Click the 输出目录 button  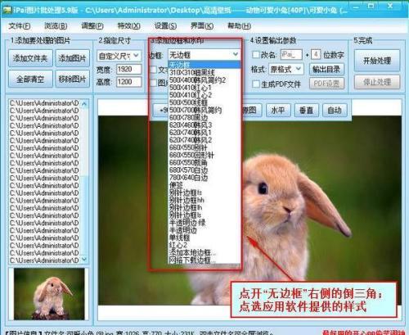pos(326,70)
